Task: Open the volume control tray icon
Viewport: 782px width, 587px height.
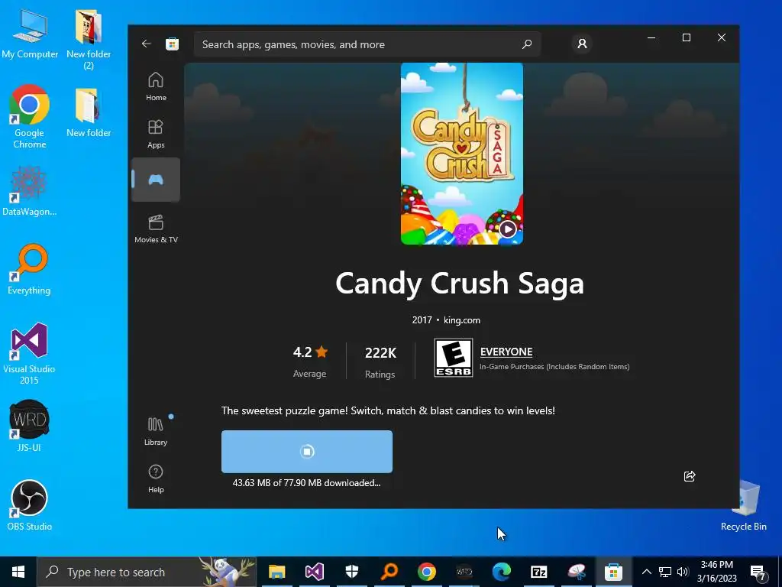Action: pos(683,572)
